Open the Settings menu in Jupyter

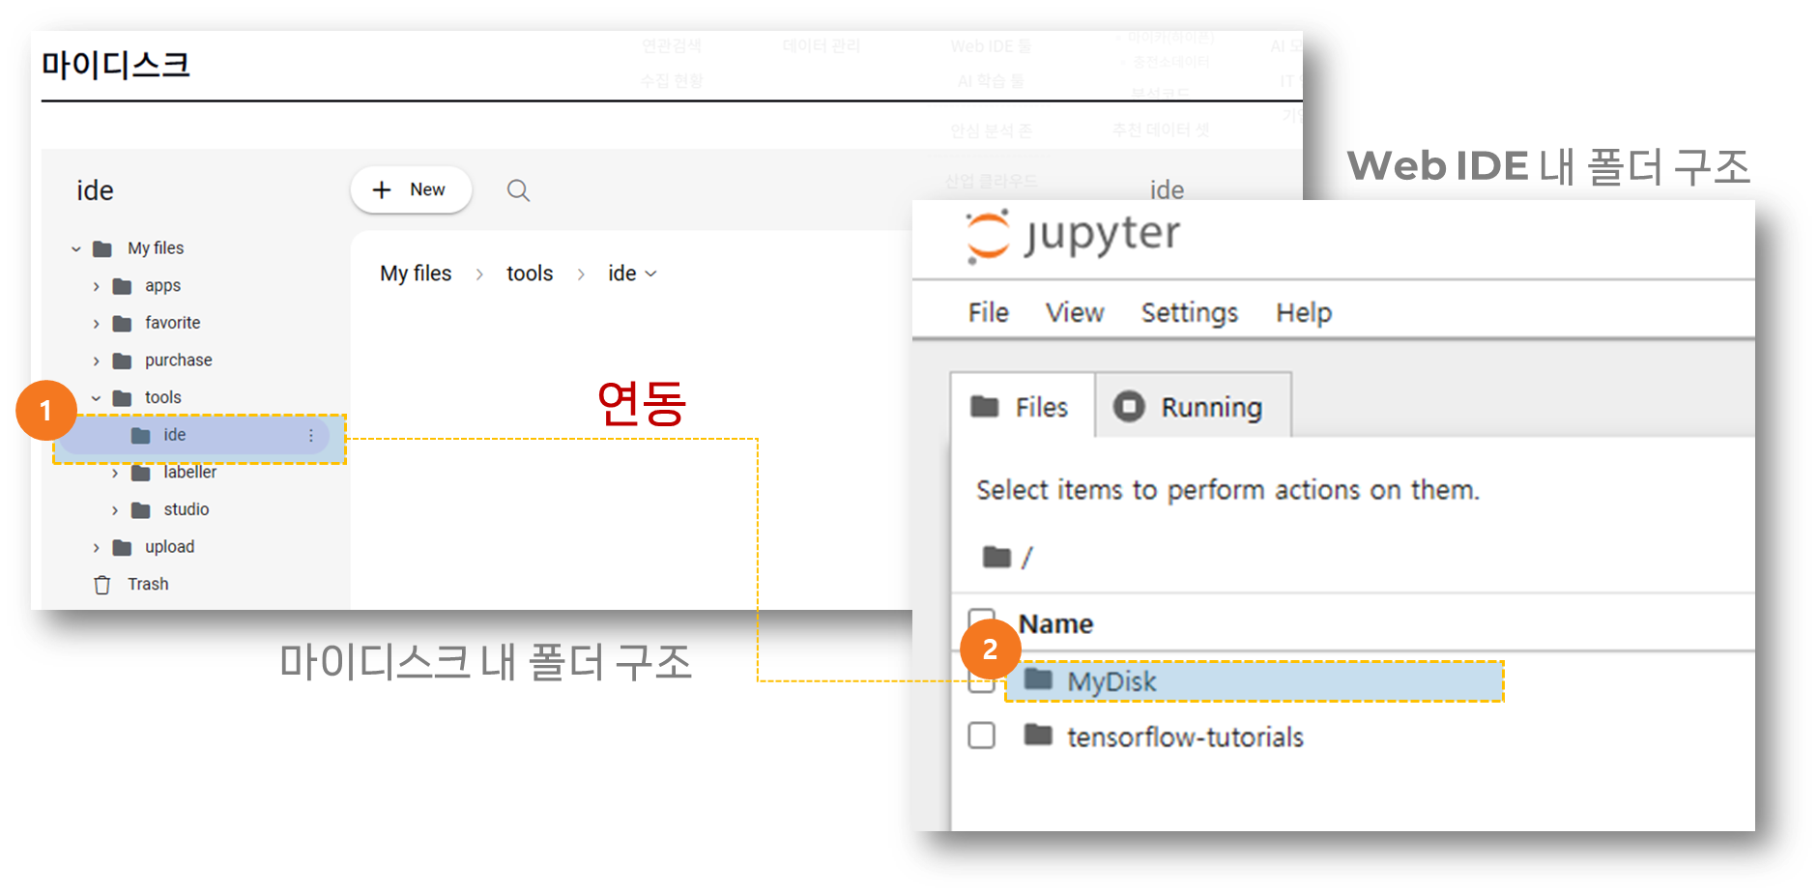[x=1189, y=313]
